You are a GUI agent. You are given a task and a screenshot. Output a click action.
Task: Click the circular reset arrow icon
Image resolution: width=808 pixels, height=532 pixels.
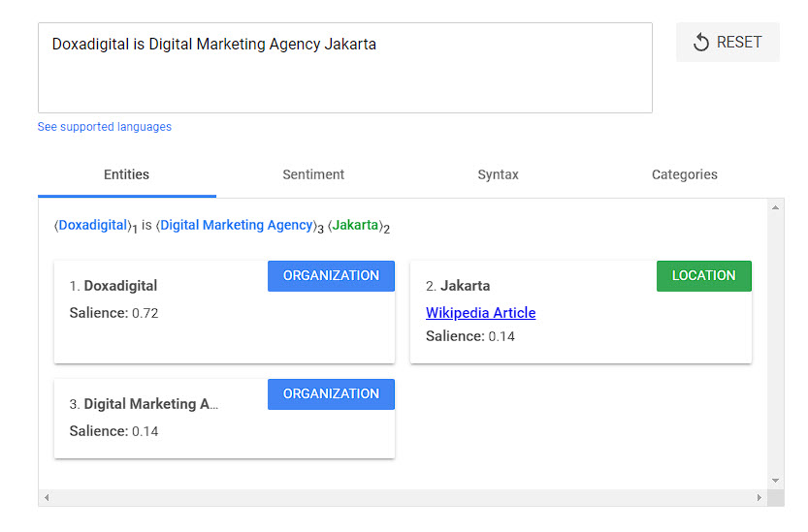(x=700, y=43)
